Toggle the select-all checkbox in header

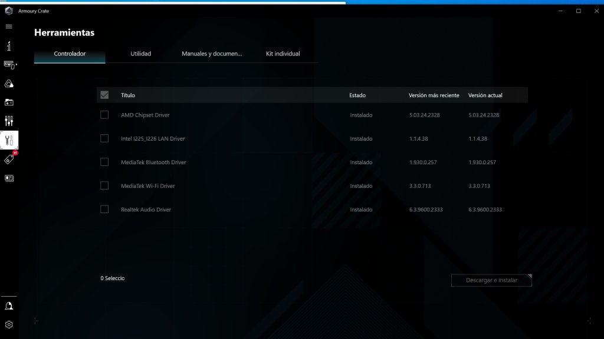coord(104,95)
